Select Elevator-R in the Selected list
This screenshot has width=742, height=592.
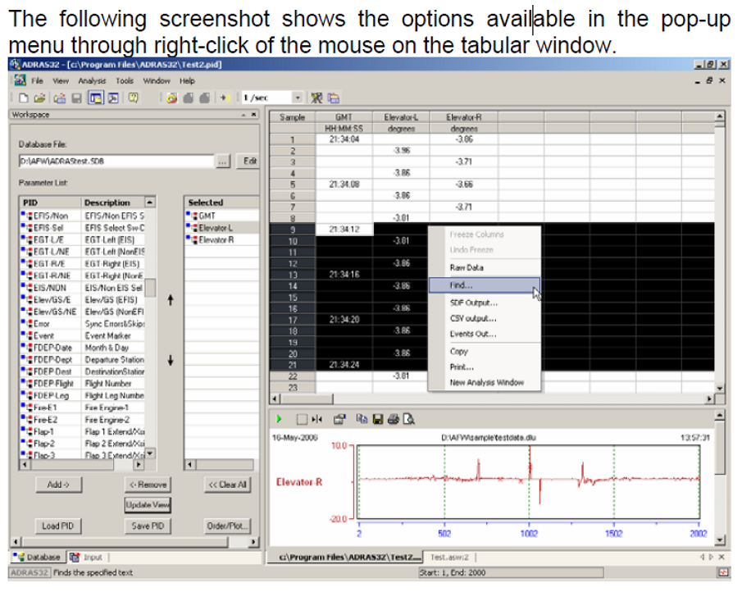point(221,240)
